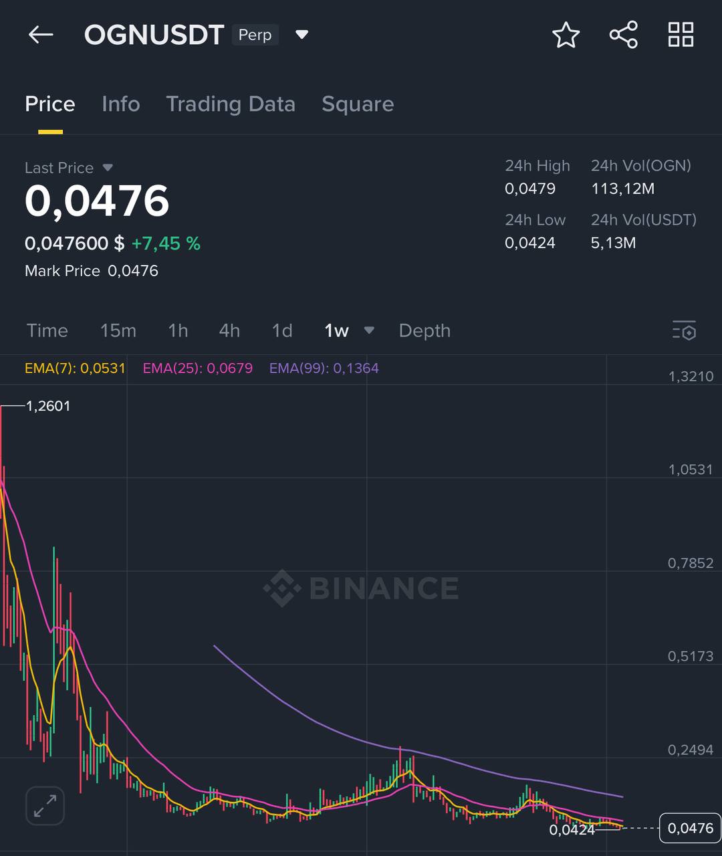Tap the Perp badge
This screenshot has width=722, height=856.
click(255, 35)
